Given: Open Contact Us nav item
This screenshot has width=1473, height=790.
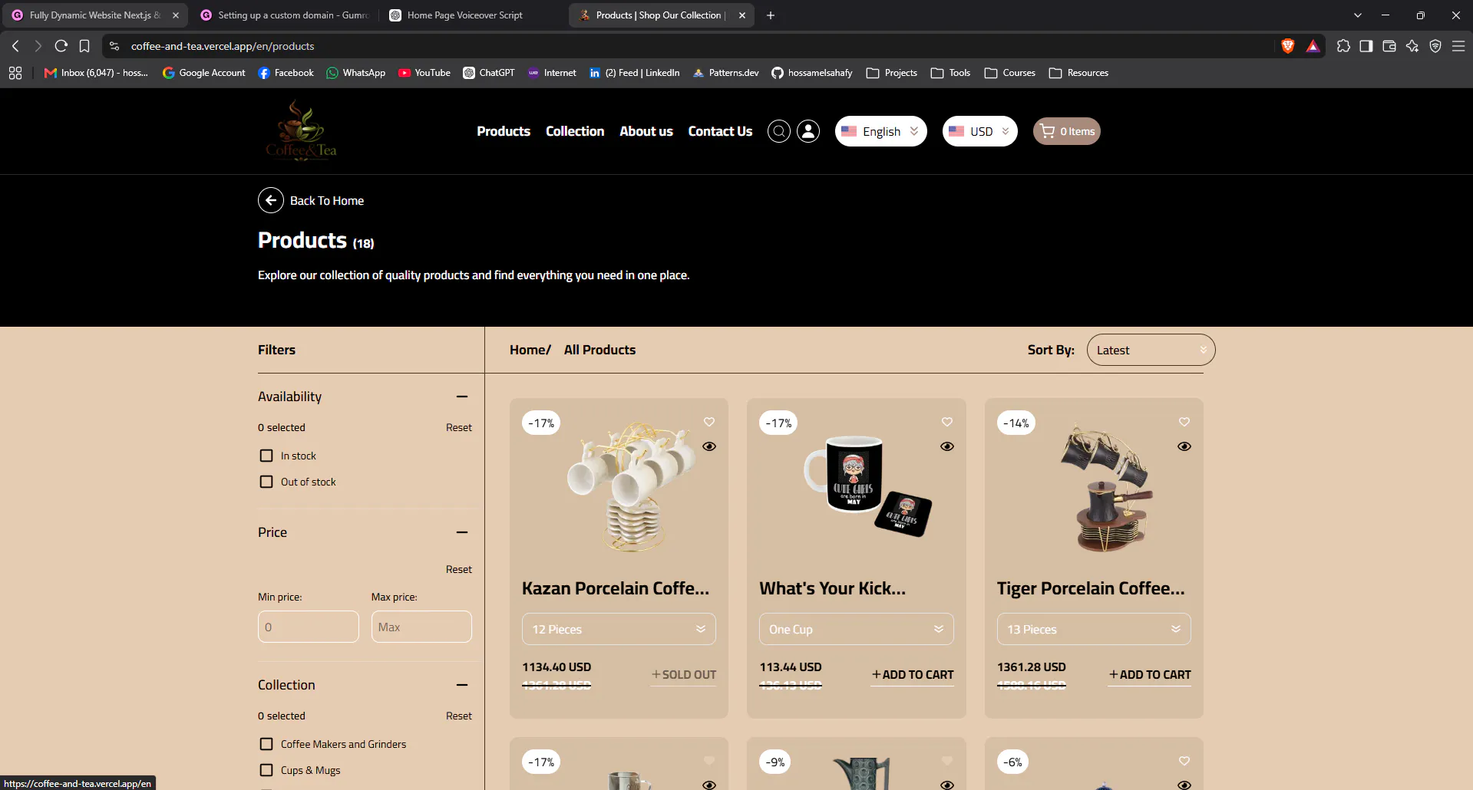Looking at the screenshot, I should (x=720, y=131).
